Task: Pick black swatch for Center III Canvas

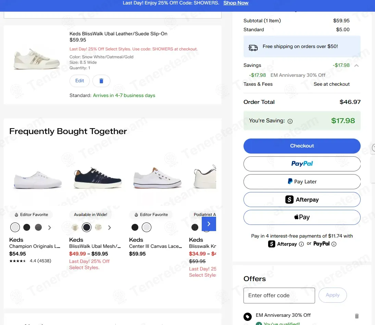Action: click(135, 227)
